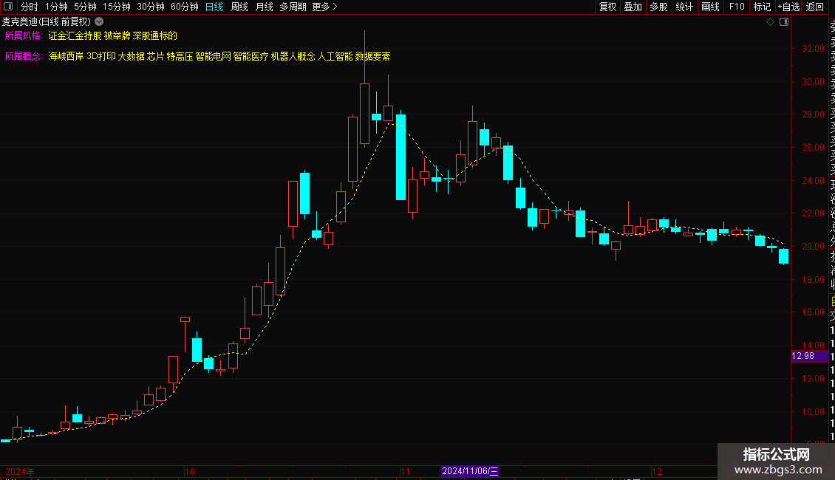Click the 机器人概念 concept tag

(293, 56)
